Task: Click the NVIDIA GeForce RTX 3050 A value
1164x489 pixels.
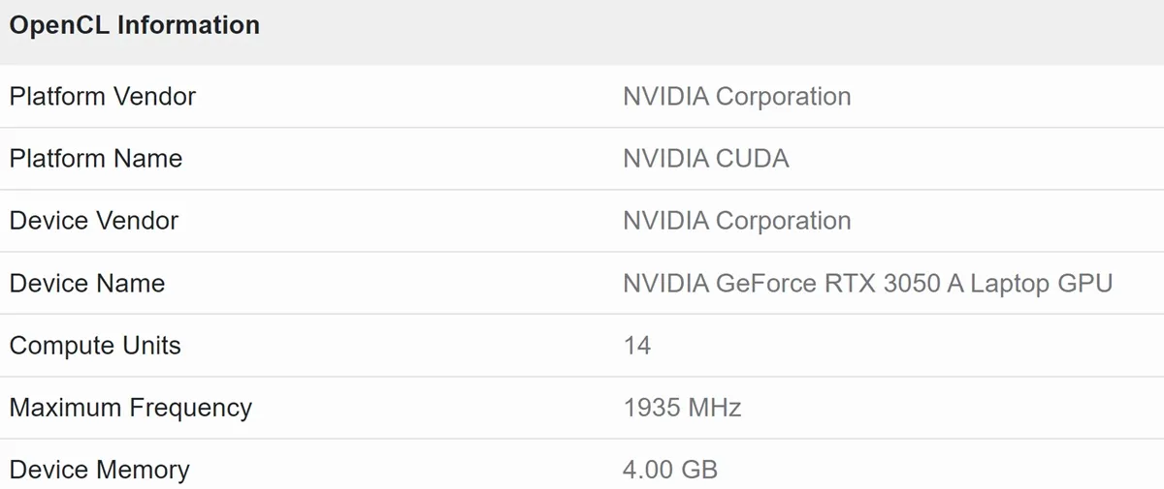Action: (x=867, y=284)
